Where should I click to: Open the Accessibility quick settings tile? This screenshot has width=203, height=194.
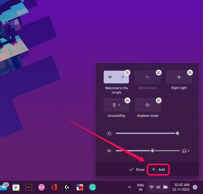[x=116, y=105]
